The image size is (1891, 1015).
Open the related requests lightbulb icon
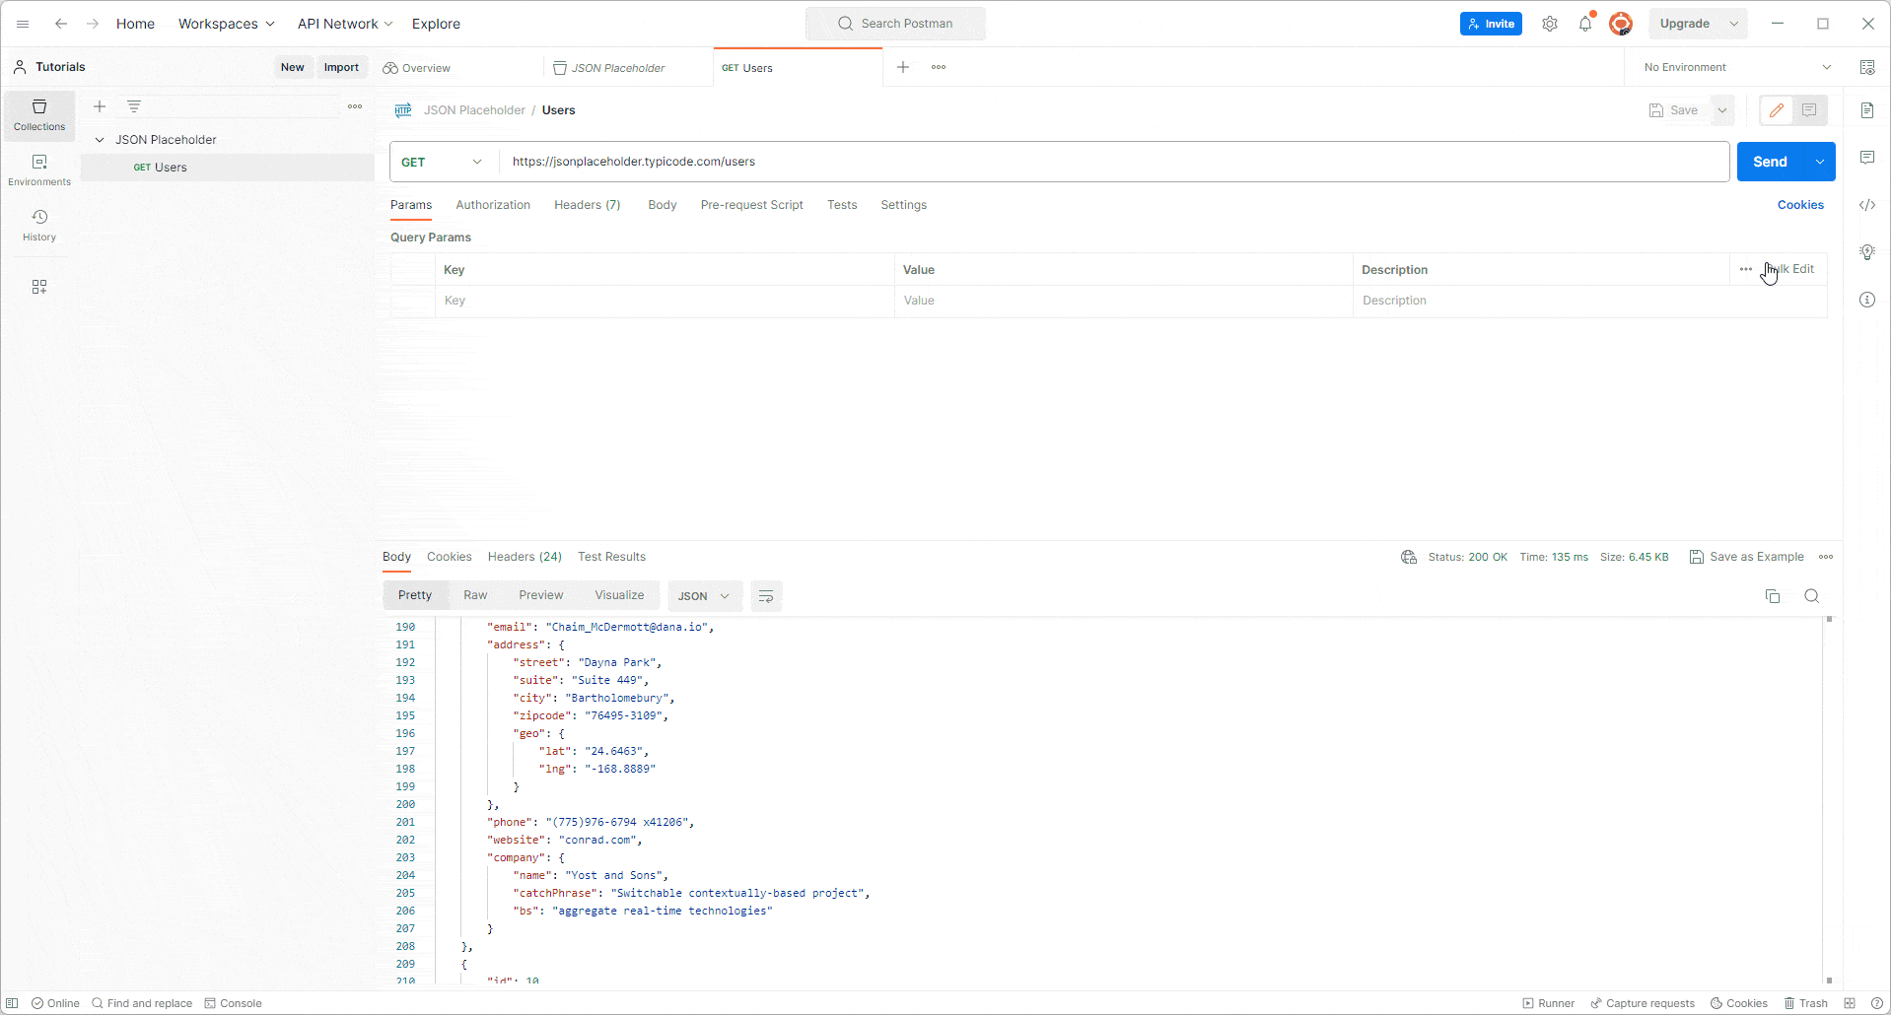point(1867,252)
